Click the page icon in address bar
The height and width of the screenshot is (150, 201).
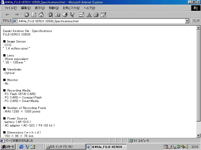(16, 21)
